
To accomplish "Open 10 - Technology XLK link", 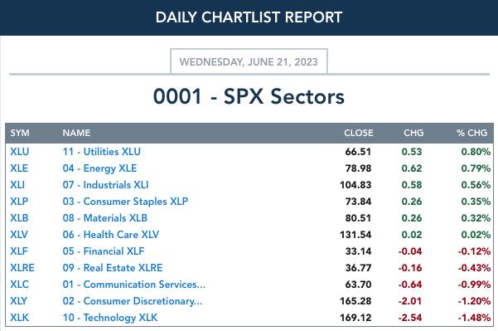I will point(110,318).
